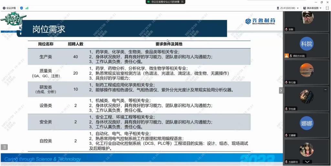
Task: Click the blue security shield icon
Action: (x=21, y=8)
